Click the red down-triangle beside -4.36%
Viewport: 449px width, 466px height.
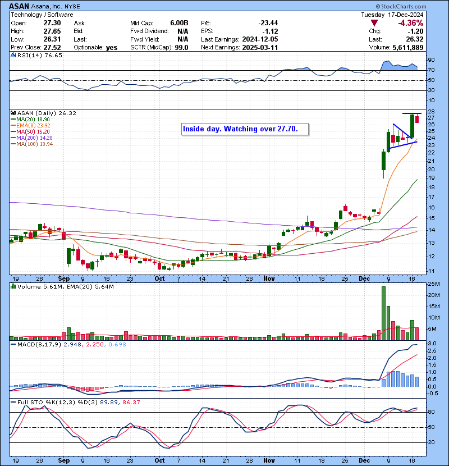click(374, 23)
